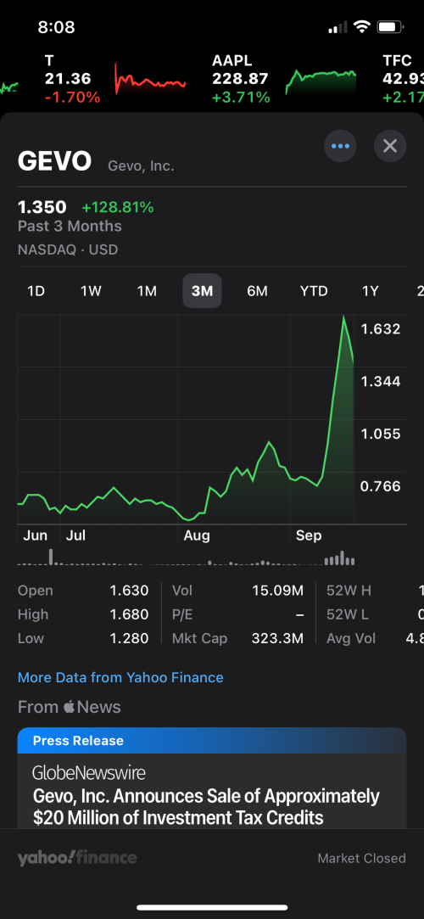Tap the battery status icon

pos(390,26)
